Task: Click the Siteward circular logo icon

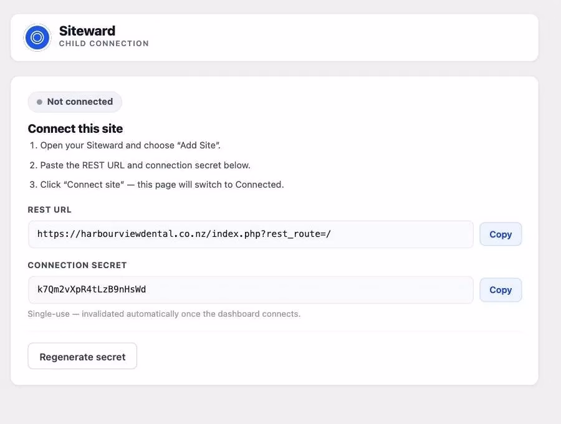Action: (x=37, y=37)
